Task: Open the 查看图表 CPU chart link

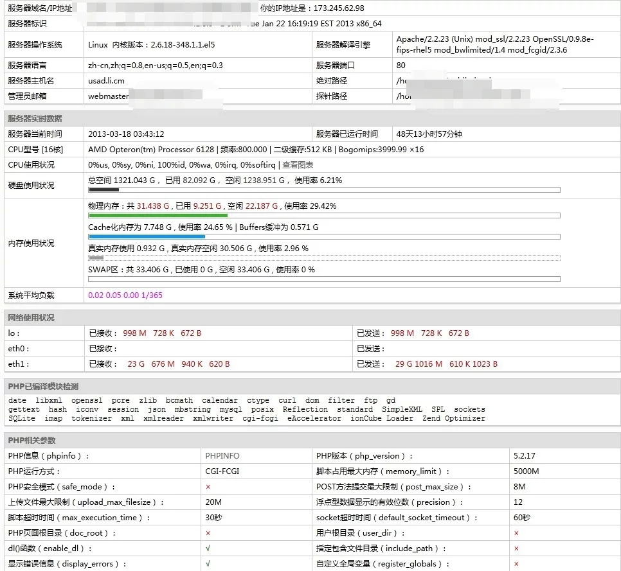Action: (298, 165)
